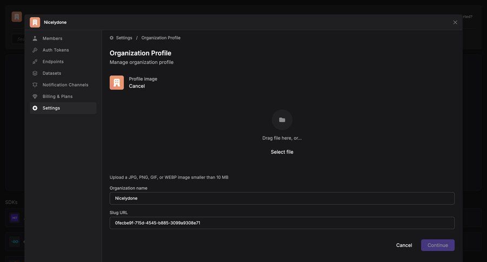Click into the Organization name field
The image size is (487, 262).
(282, 198)
